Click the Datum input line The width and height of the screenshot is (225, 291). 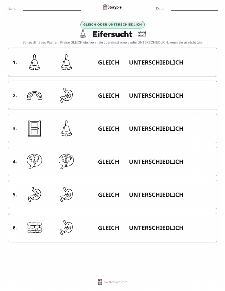click(x=194, y=9)
